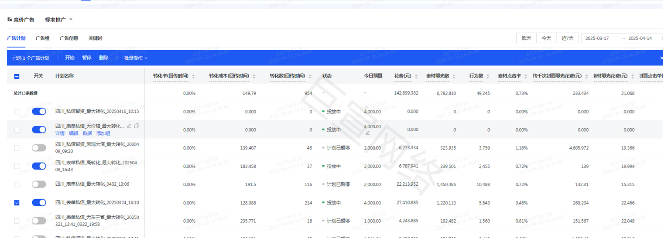Switch to 关键词 tab
The width and height of the screenshot is (668, 242).
95,38
